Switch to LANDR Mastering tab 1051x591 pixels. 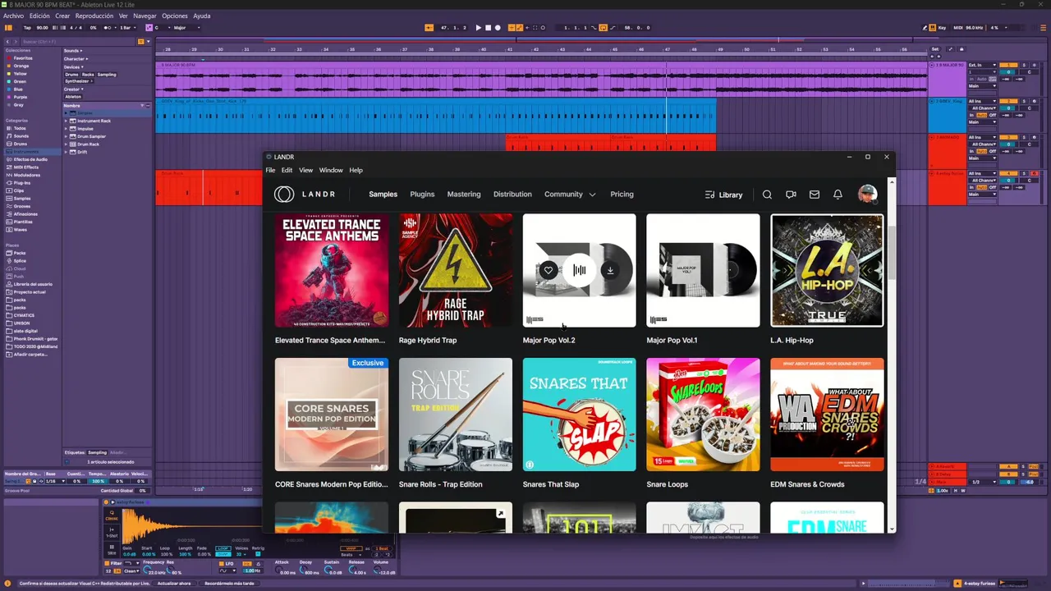pyautogui.click(x=464, y=195)
